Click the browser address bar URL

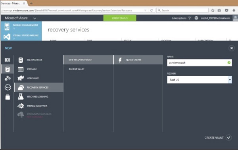point(66,10)
